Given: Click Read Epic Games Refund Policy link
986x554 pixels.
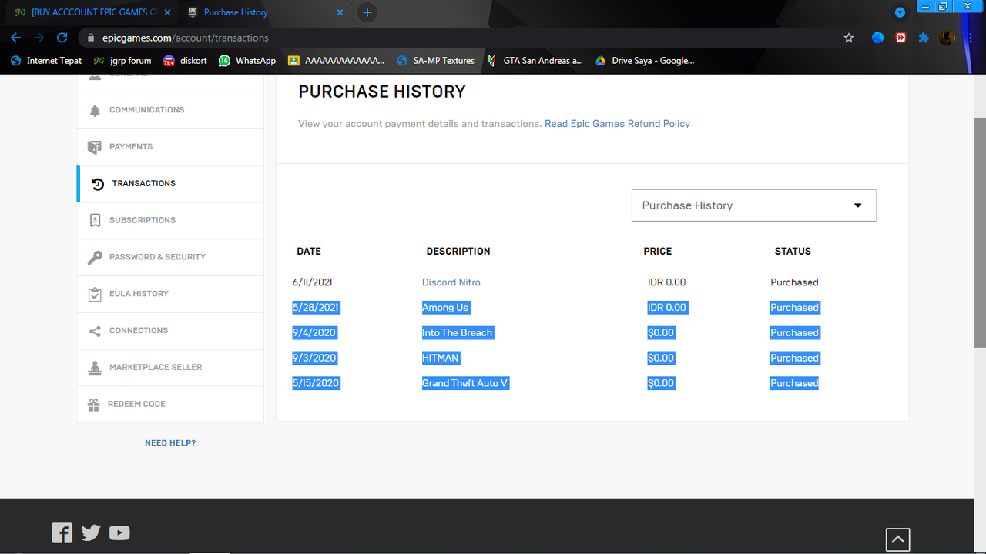Looking at the screenshot, I should 617,124.
